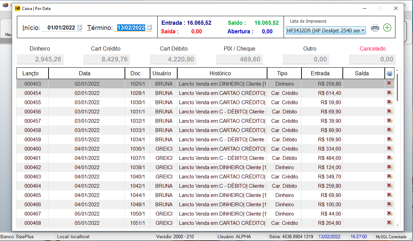Click the WD app icon in title bar
413x241 pixels.
[x=18, y=8]
